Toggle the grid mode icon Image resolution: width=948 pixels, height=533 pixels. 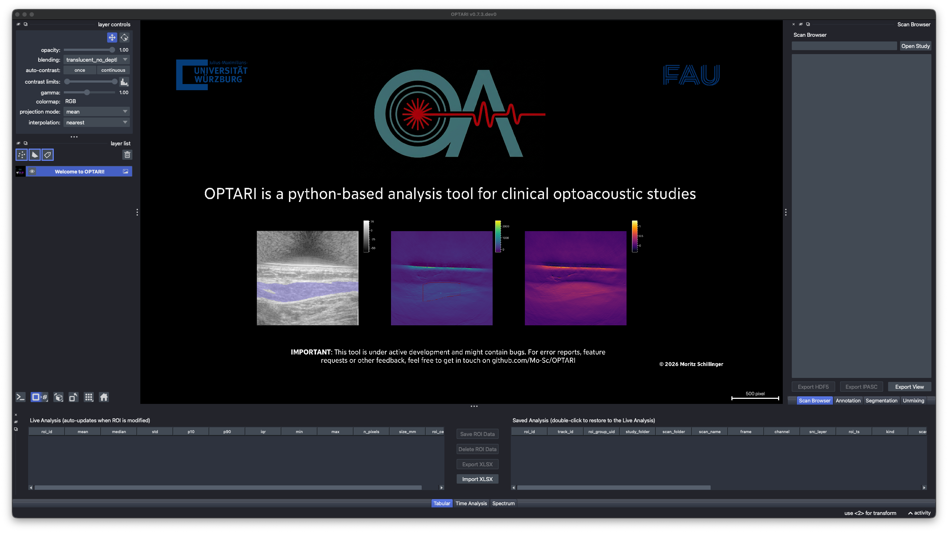[x=89, y=397]
